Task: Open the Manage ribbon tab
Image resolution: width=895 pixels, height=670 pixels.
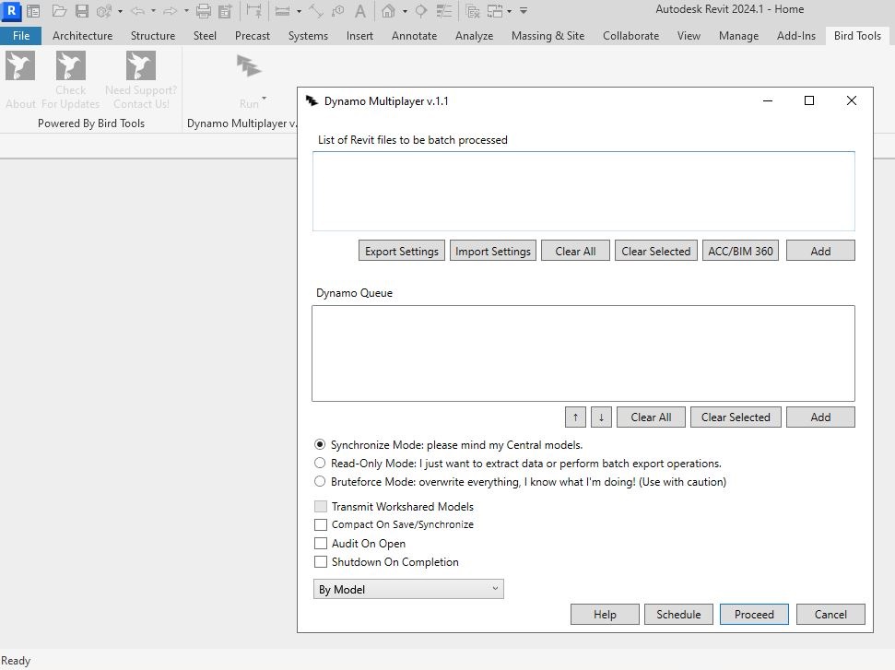Action: pyautogui.click(x=738, y=36)
